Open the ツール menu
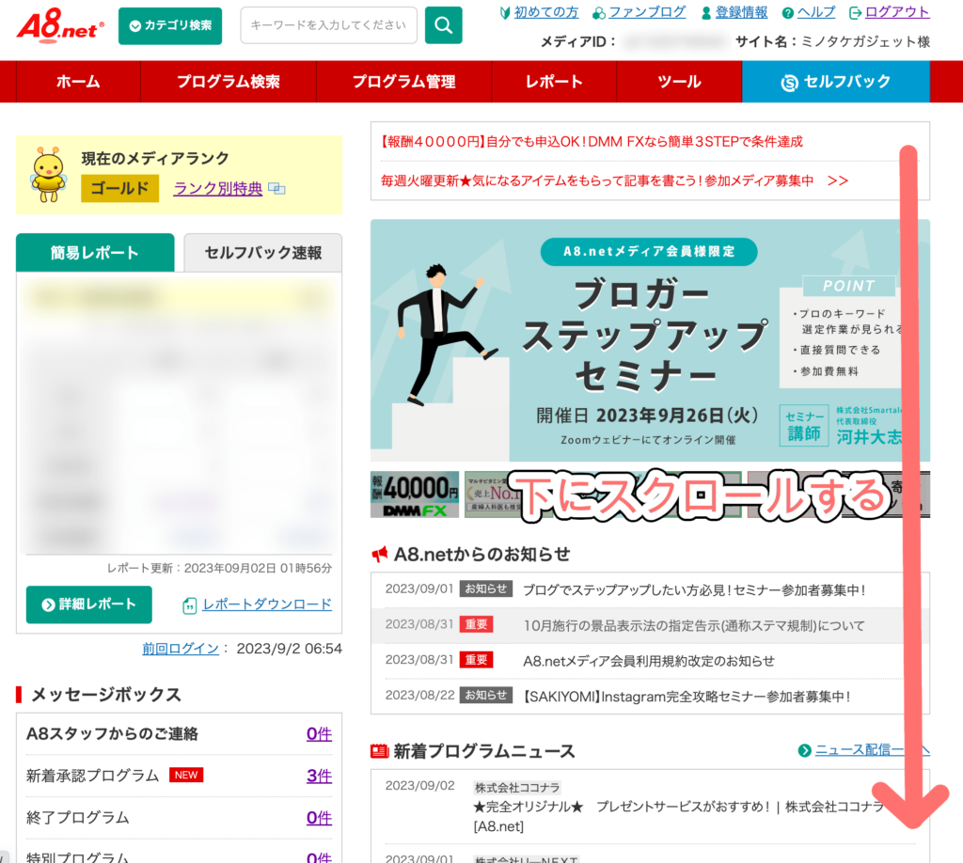Image resolution: width=963 pixels, height=863 pixels. click(x=679, y=82)
